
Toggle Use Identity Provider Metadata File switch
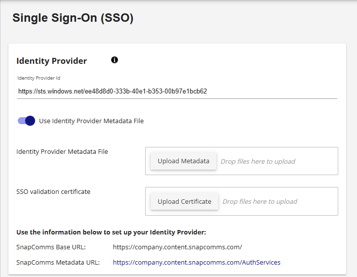pos(26,121)
